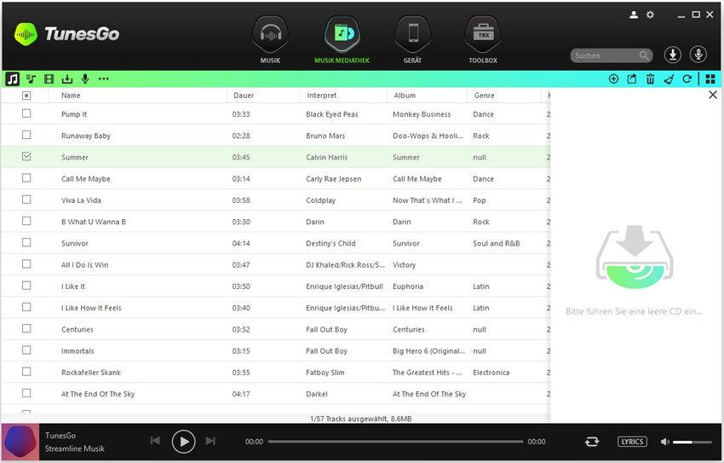The image size is (724, 463).
Task: Close the CD burn side panel
Action: coord(713,95)
